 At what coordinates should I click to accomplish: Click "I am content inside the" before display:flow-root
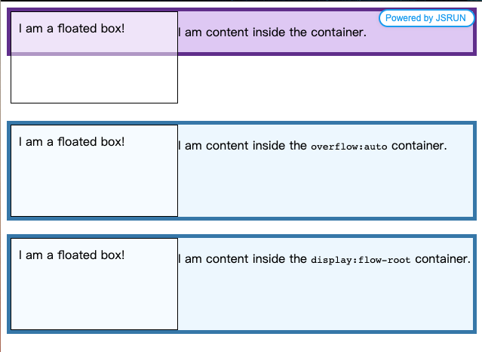pyautogui.click(x=242, y=259)
